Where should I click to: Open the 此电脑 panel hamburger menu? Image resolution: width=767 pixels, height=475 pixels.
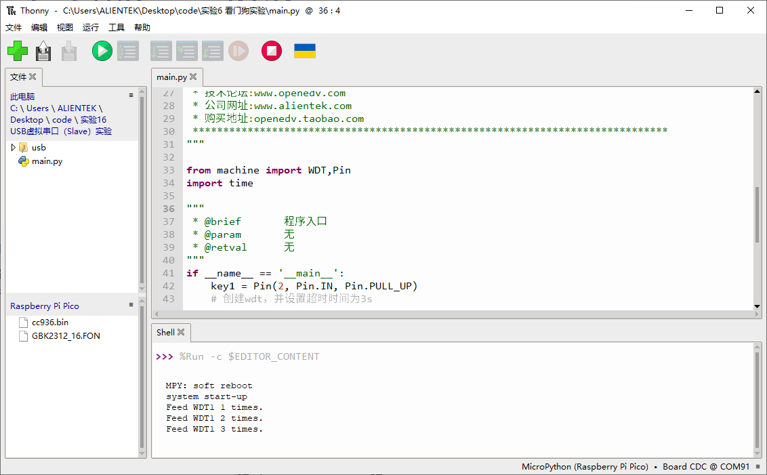pyautogui.click(x=131, y=96)
